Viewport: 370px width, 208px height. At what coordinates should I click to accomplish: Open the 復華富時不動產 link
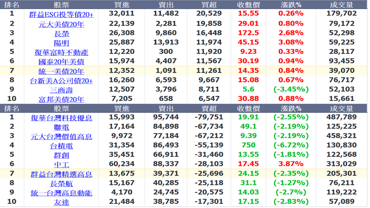pyautogui.click(x=61, y=52)
